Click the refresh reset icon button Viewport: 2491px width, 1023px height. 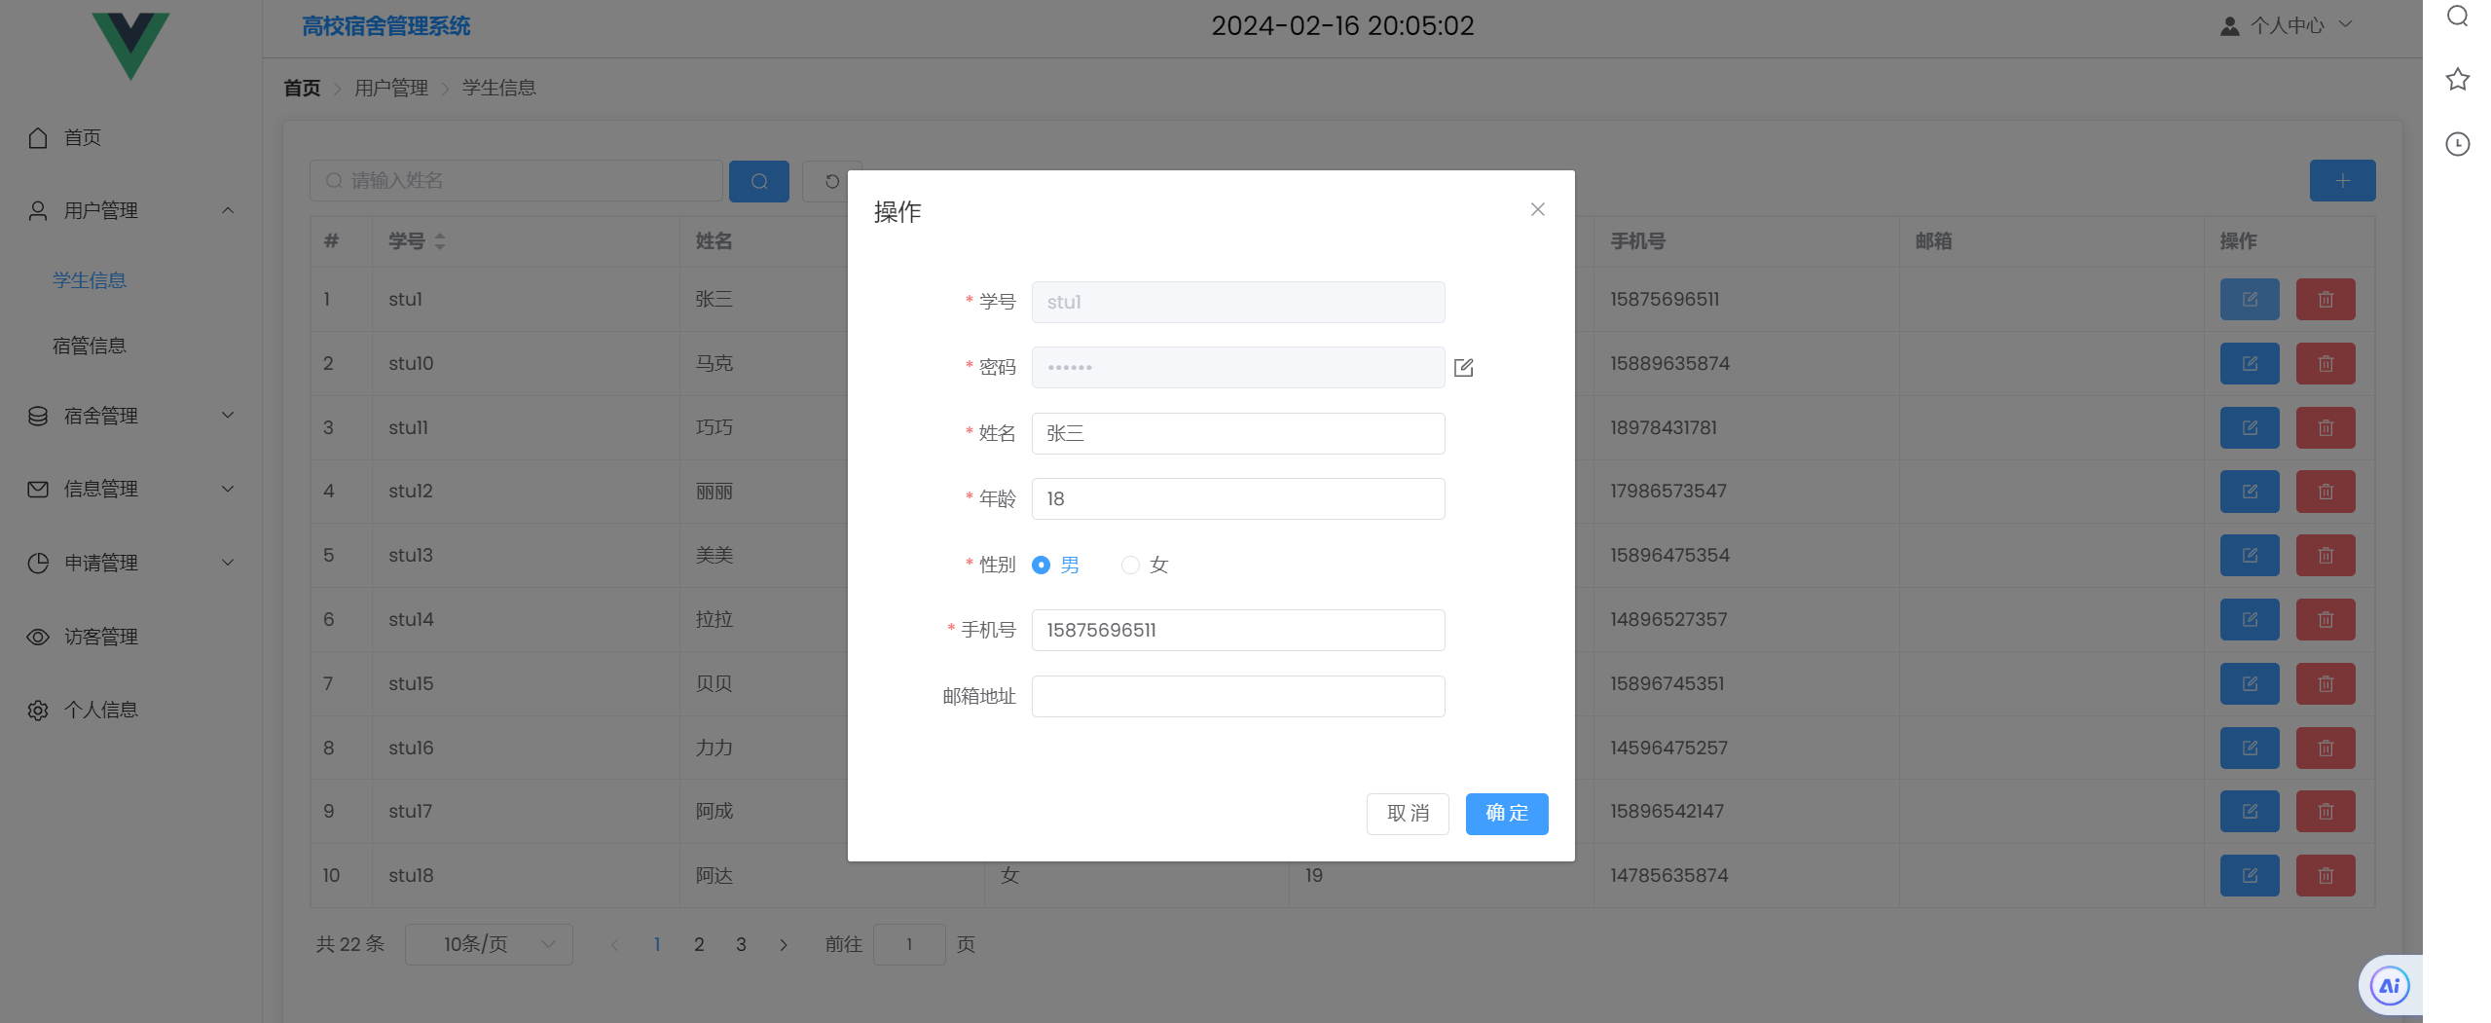click(x=830, y=181)
